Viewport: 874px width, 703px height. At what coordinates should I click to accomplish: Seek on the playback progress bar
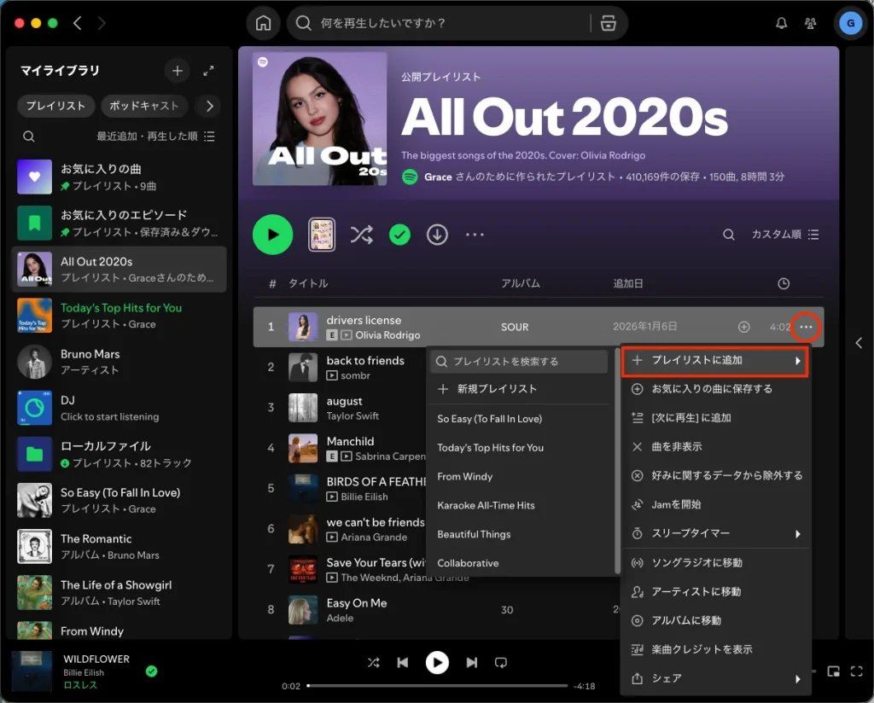tap(437, 686)
